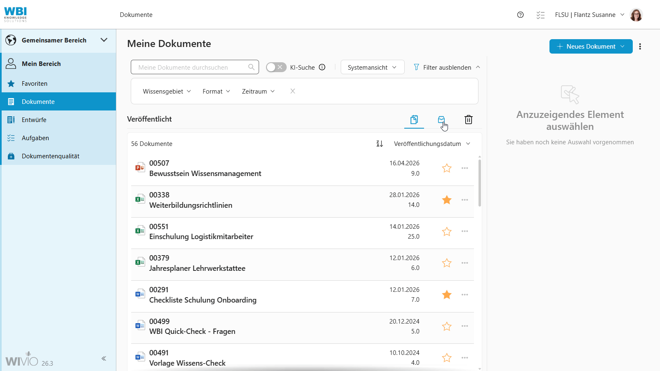The height and width of the screenshot is (371, 660).
Task: Open more options for Jahresplaner Lehrwerkstattee
Action: click(465, 263)
